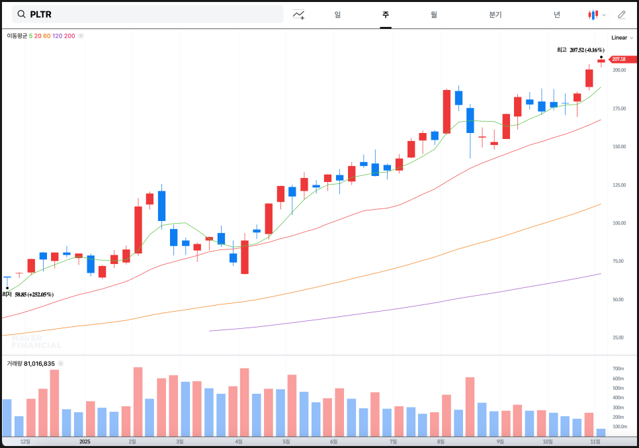
Task: Open the candlestick chart type icon
Action: click(593, 14)
